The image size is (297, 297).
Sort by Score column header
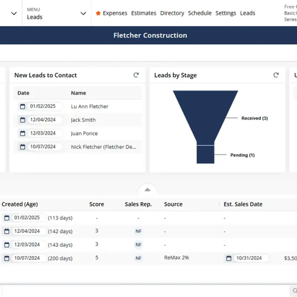pyautogui.click(x=97, y=204)
